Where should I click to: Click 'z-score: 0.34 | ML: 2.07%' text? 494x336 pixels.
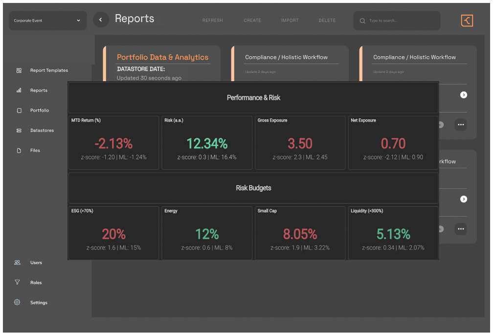pos(393,247)
